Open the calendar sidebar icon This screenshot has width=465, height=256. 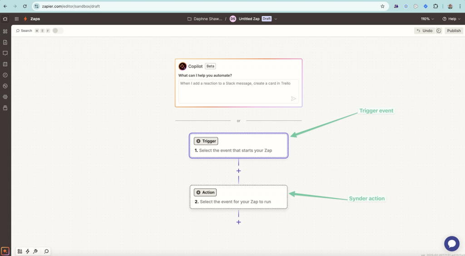(x=5, y=64)
